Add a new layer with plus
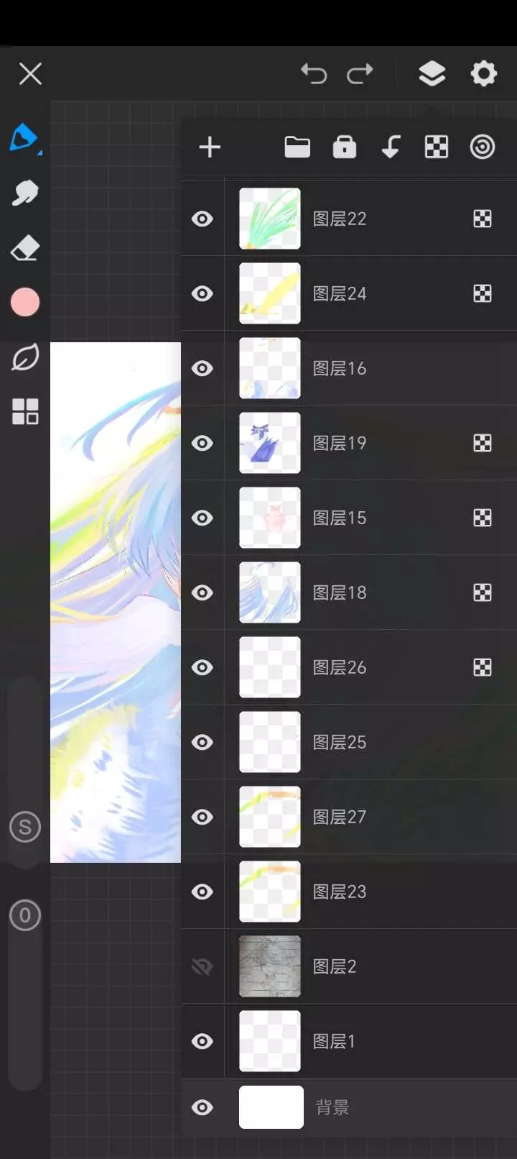The width and height of the screenshot is (517, 1159). tap(210, 147)
